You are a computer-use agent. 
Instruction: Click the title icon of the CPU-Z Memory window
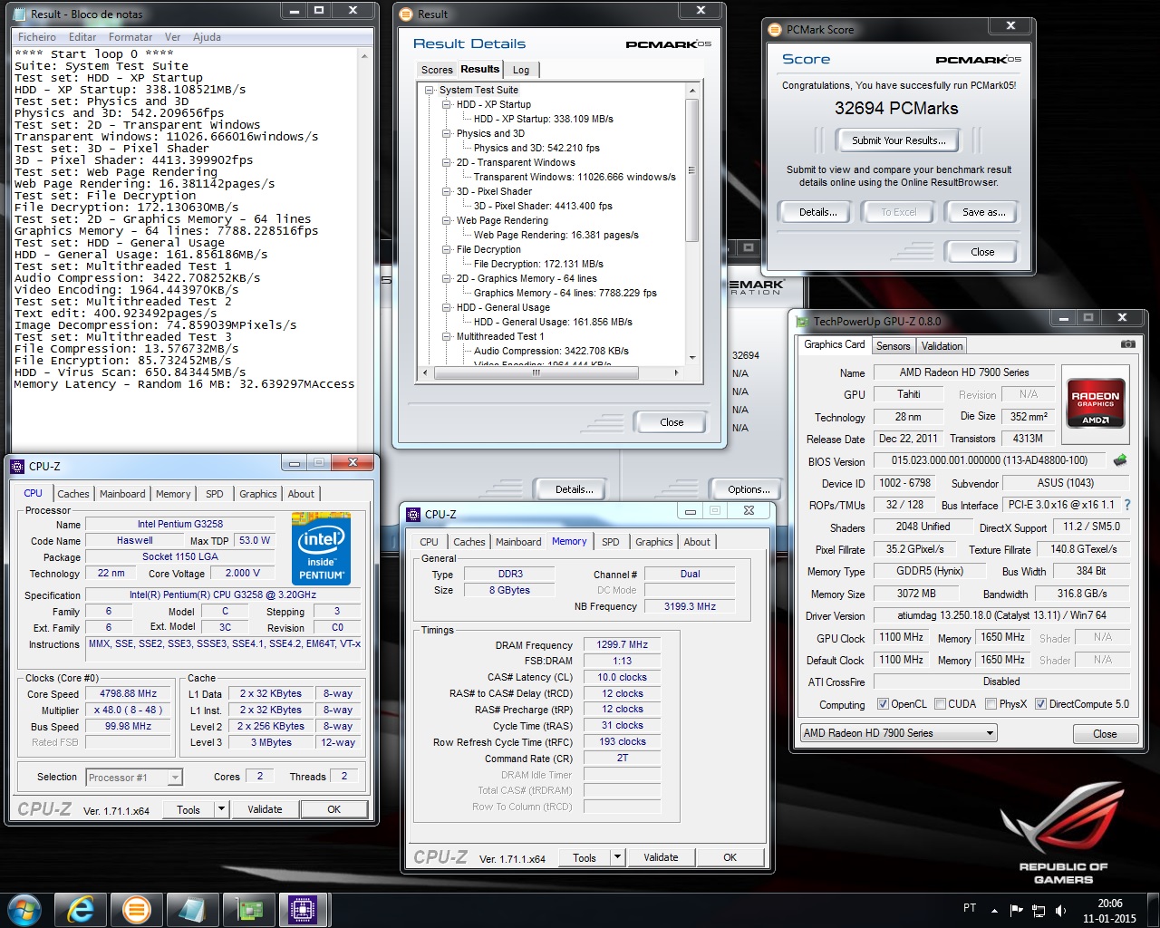tap(413, 514)
